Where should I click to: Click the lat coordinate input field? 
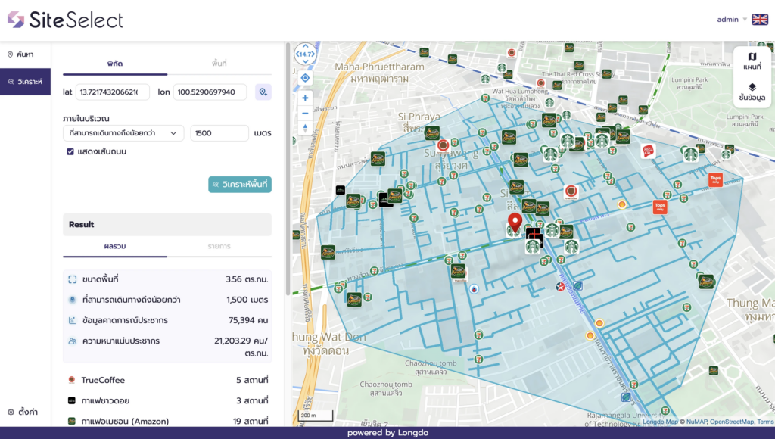pos(112,92)
